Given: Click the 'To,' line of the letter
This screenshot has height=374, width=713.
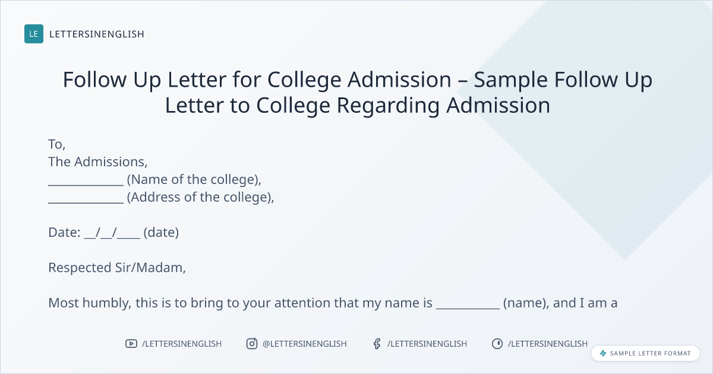Looking at the screenshot, I should (57, 144).
